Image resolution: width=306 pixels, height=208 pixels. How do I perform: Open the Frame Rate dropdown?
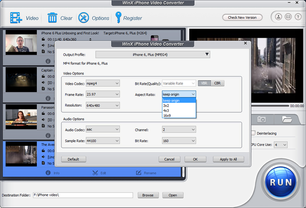(x=103, y=94)
